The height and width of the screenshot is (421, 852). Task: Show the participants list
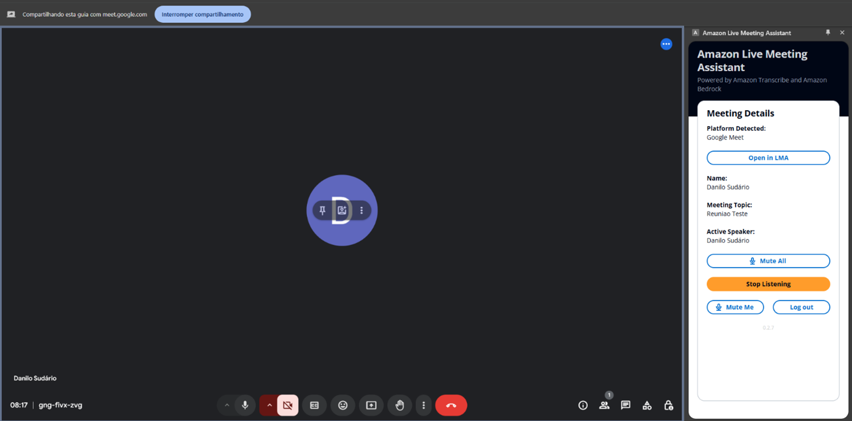pyautogui.click(x=604, y=405)
